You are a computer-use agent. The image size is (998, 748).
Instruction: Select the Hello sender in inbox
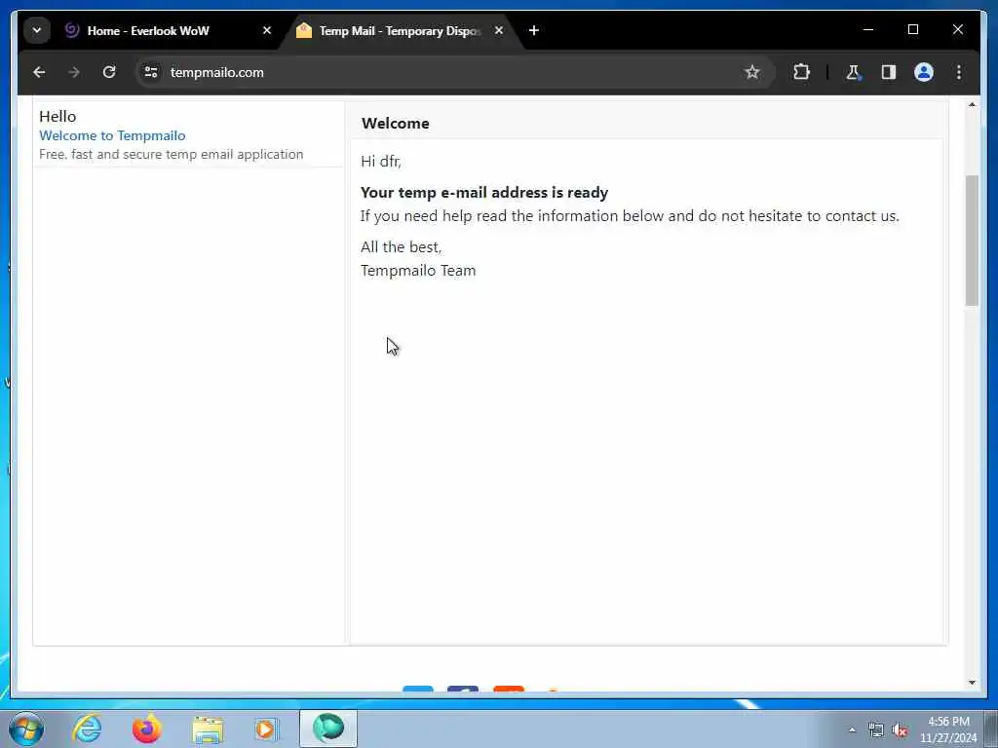(58, 117)
